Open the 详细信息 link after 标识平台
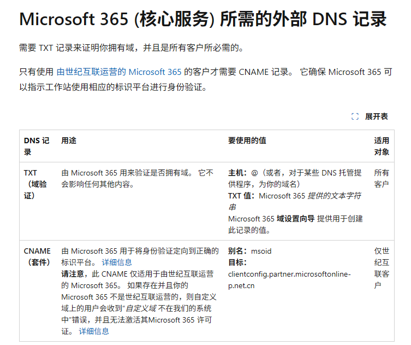411x345 pixels. 117,262
